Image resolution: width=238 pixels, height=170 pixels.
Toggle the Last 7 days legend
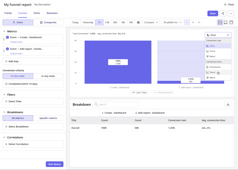pos(139,92)
